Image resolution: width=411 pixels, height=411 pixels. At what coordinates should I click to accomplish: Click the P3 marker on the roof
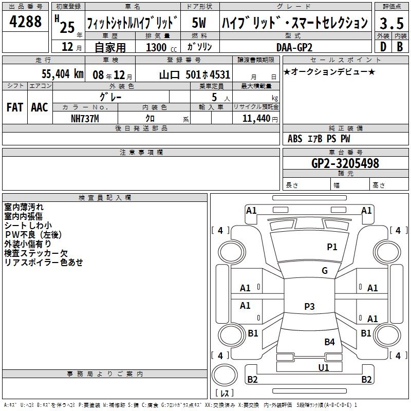pos(309,307)
